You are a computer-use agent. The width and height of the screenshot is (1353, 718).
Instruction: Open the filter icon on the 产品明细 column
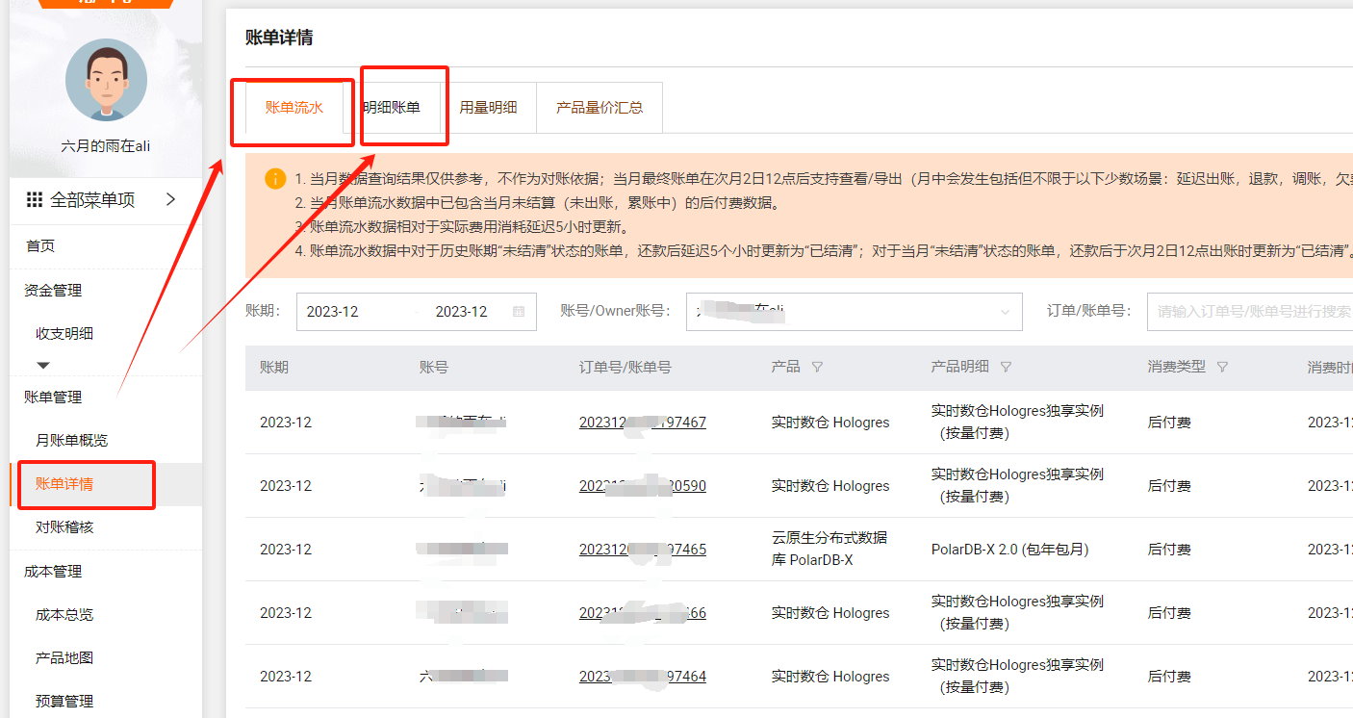[x=1006, y=368]
